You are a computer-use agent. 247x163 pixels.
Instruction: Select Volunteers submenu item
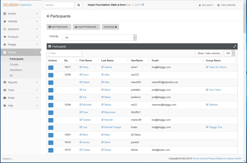tap(16, 70)
